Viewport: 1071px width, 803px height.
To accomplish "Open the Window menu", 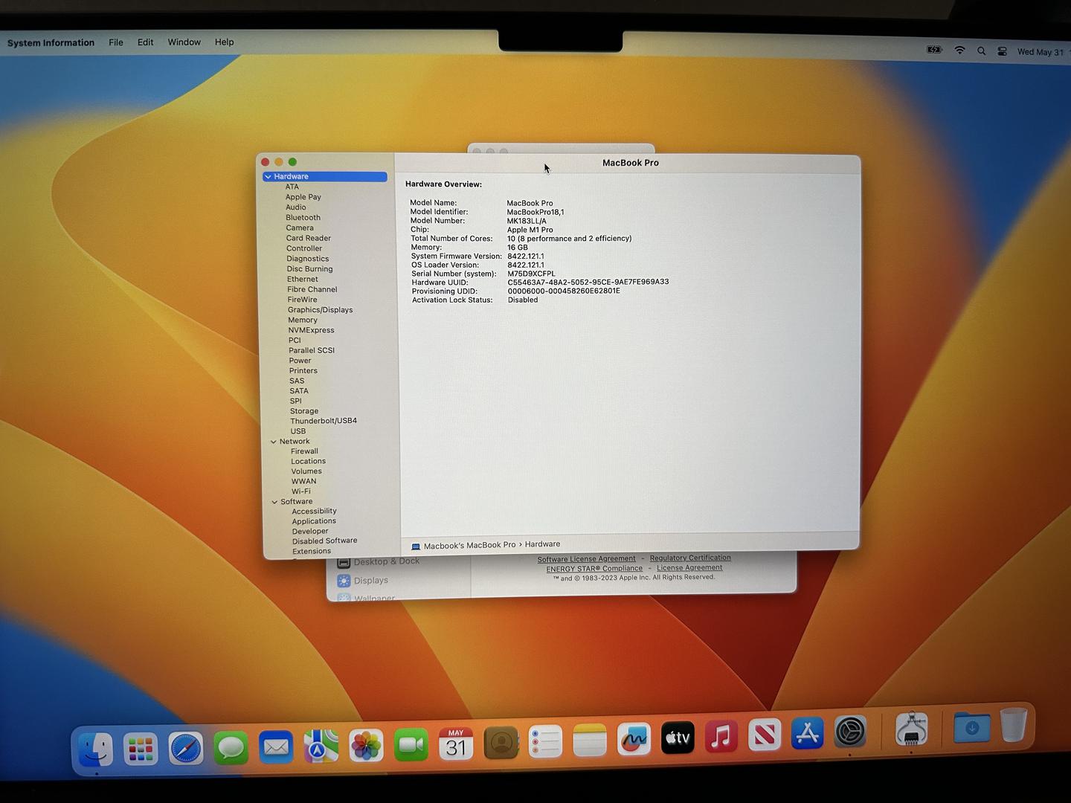I will pos(184,42).
